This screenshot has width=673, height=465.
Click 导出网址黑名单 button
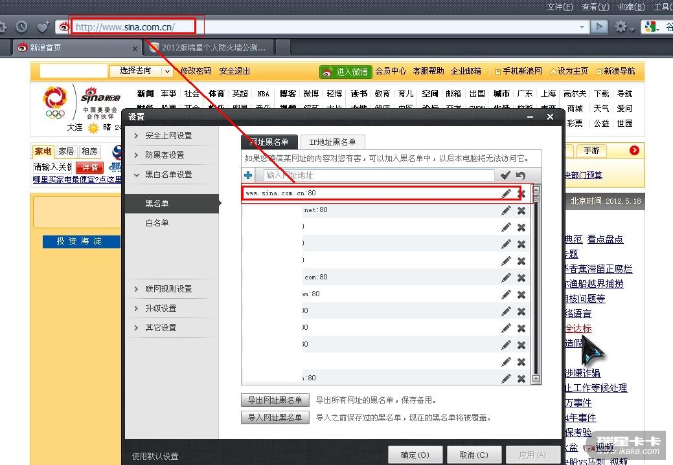point(275,400)
